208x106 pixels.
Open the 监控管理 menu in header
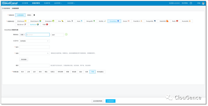click(58, 3)
